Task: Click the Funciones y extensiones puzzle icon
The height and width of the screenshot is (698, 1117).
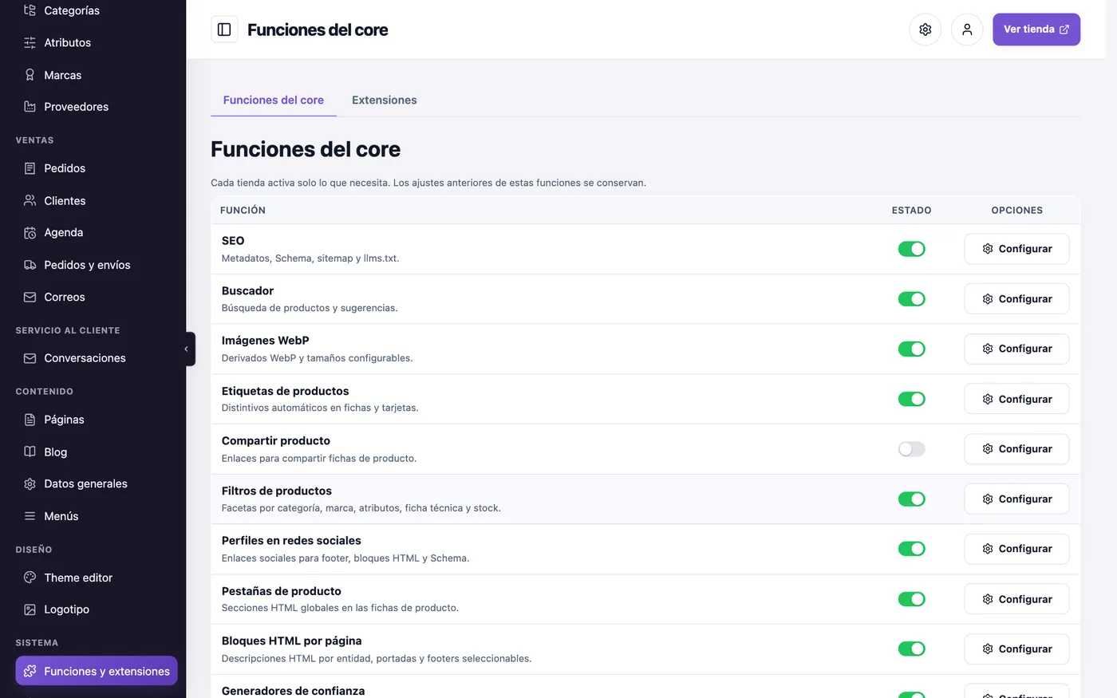Action: pyautogui.click(x=30, y=672)
